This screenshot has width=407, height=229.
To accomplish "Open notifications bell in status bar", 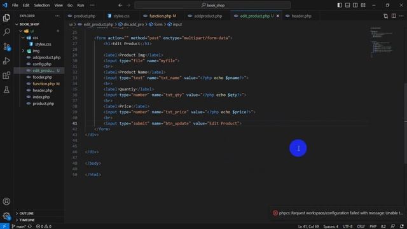I will 402,226.
